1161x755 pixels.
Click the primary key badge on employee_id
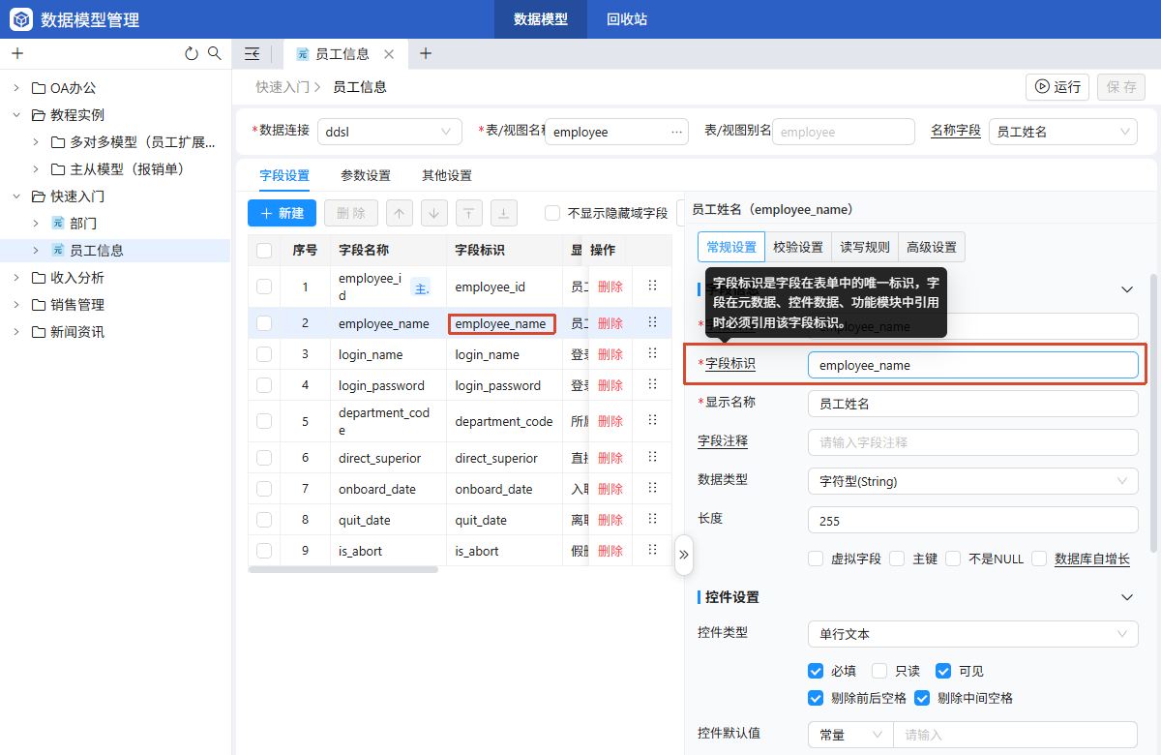(x=421, y=287)
